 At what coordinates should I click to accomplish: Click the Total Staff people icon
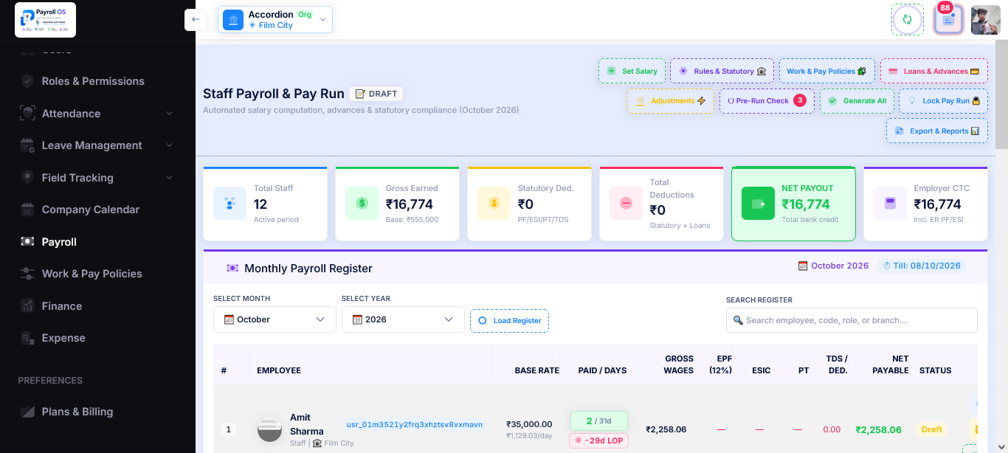(229, 204)
